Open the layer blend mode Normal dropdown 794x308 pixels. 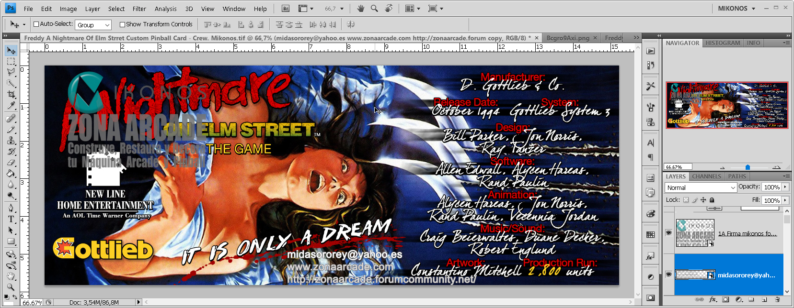[x=701, y=188]
